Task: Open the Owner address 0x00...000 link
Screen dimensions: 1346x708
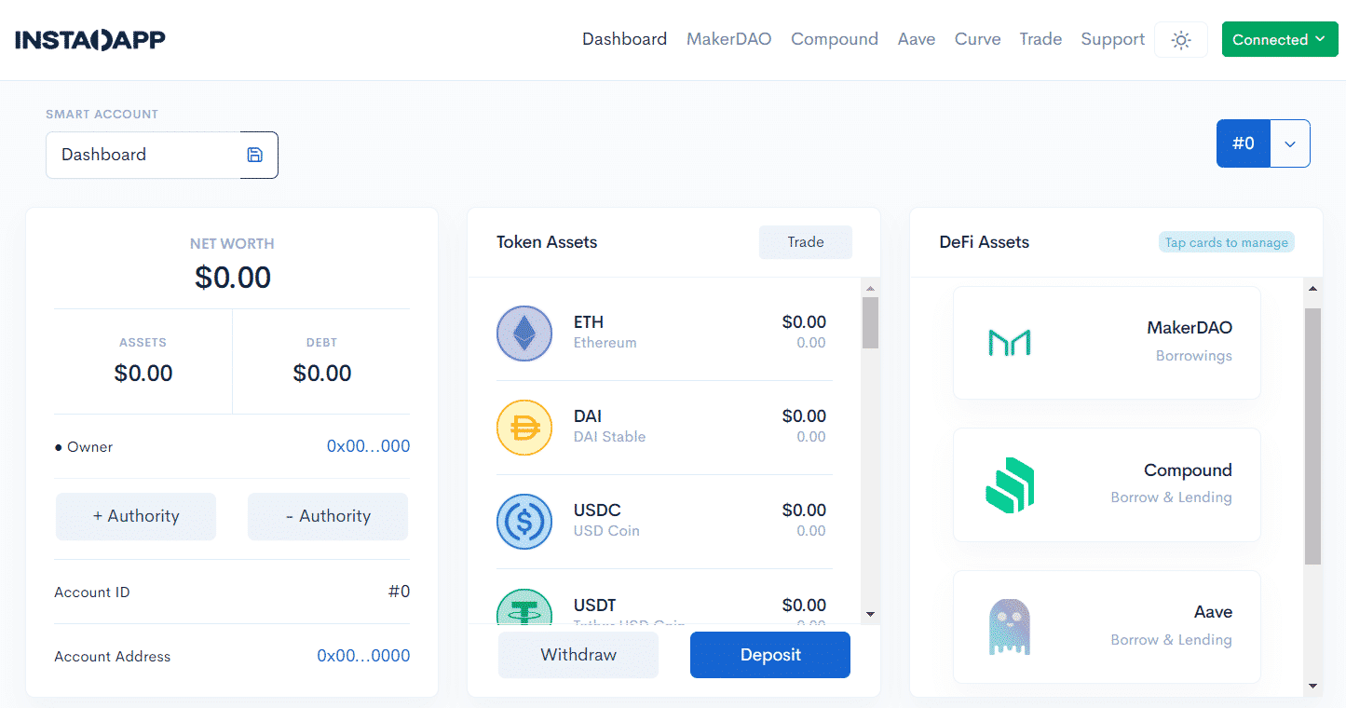Action: coord(369,446)
